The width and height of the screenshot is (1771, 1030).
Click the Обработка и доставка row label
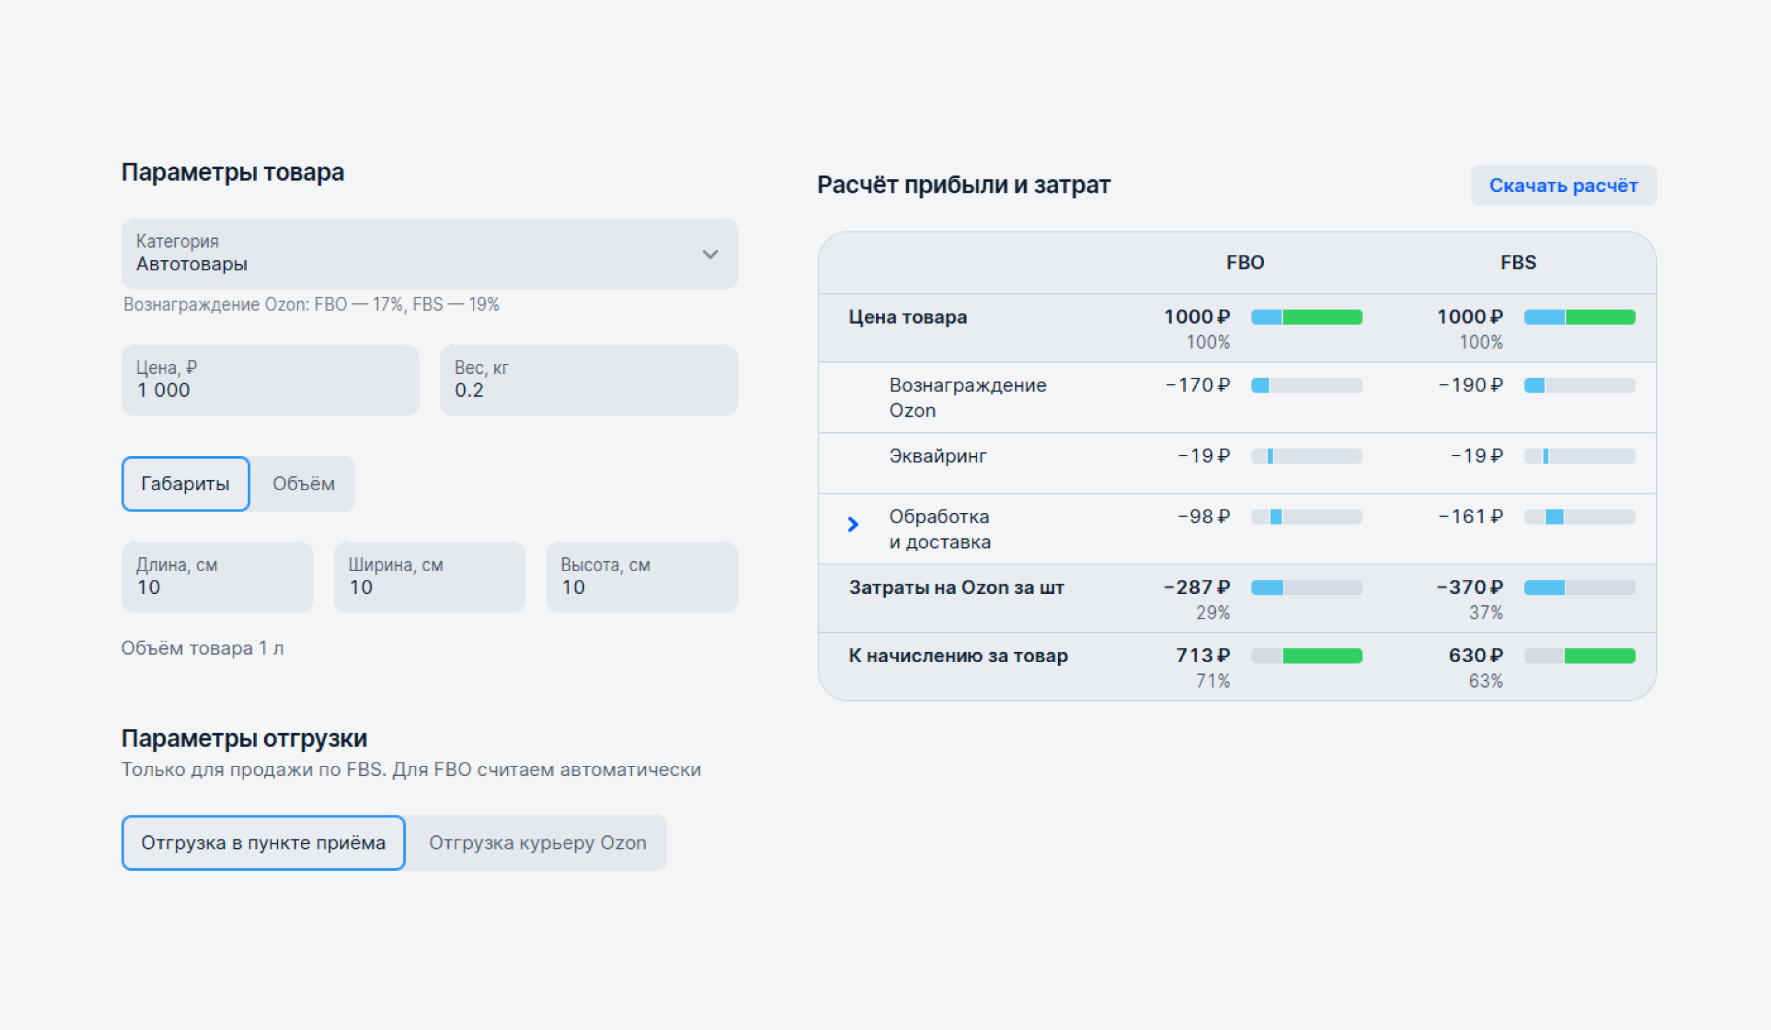[940, 529]
